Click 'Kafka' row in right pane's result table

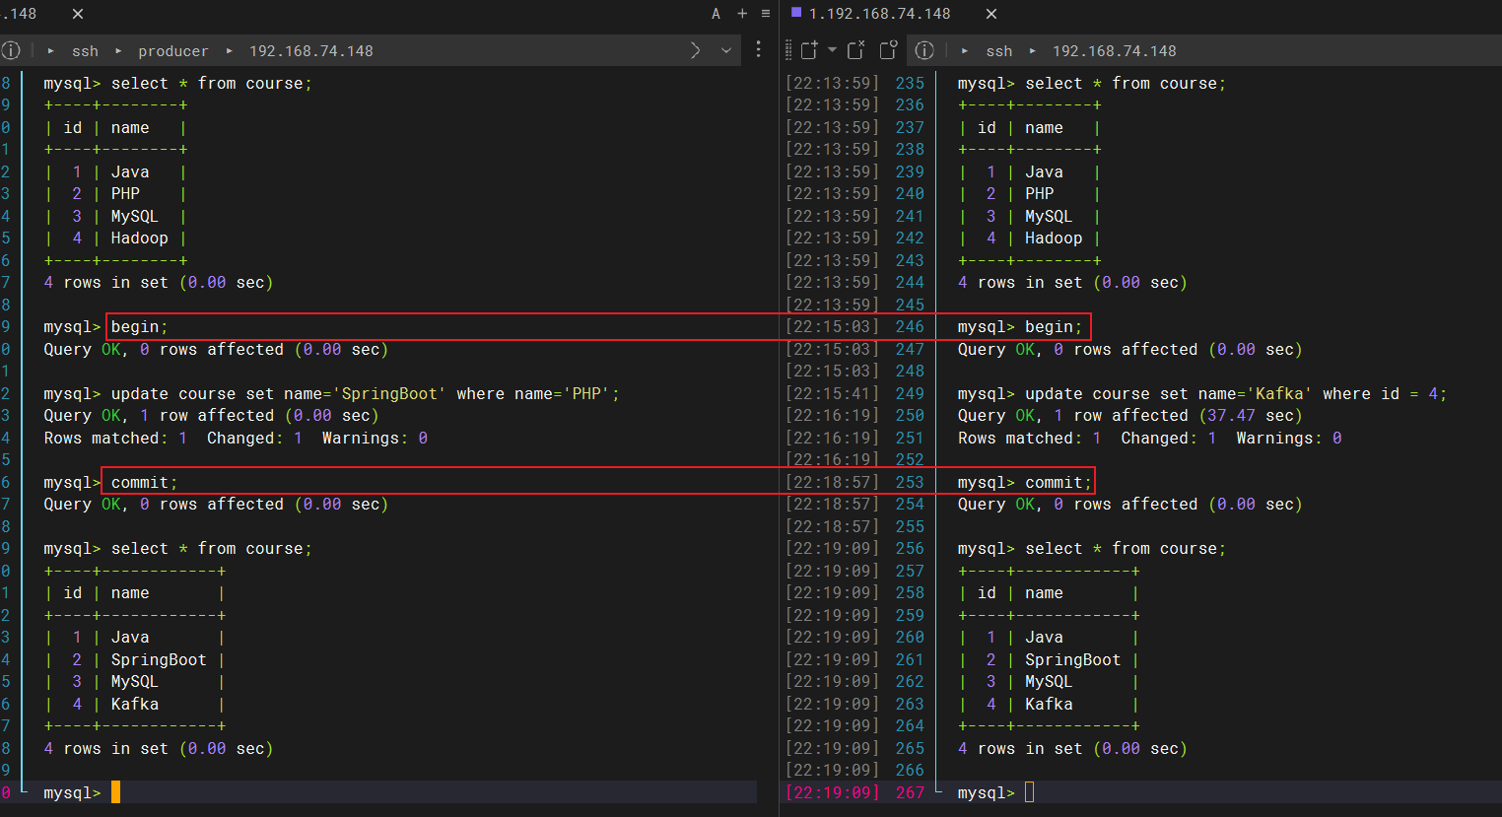1049,705
